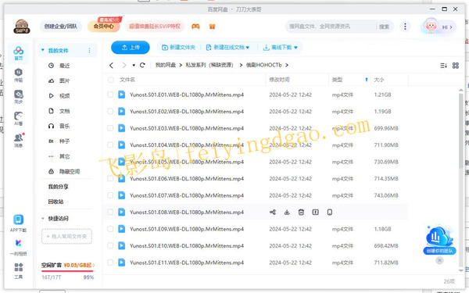
Task: Open the 一刻相册 icon in sidebar
Action: coord(18,248)
